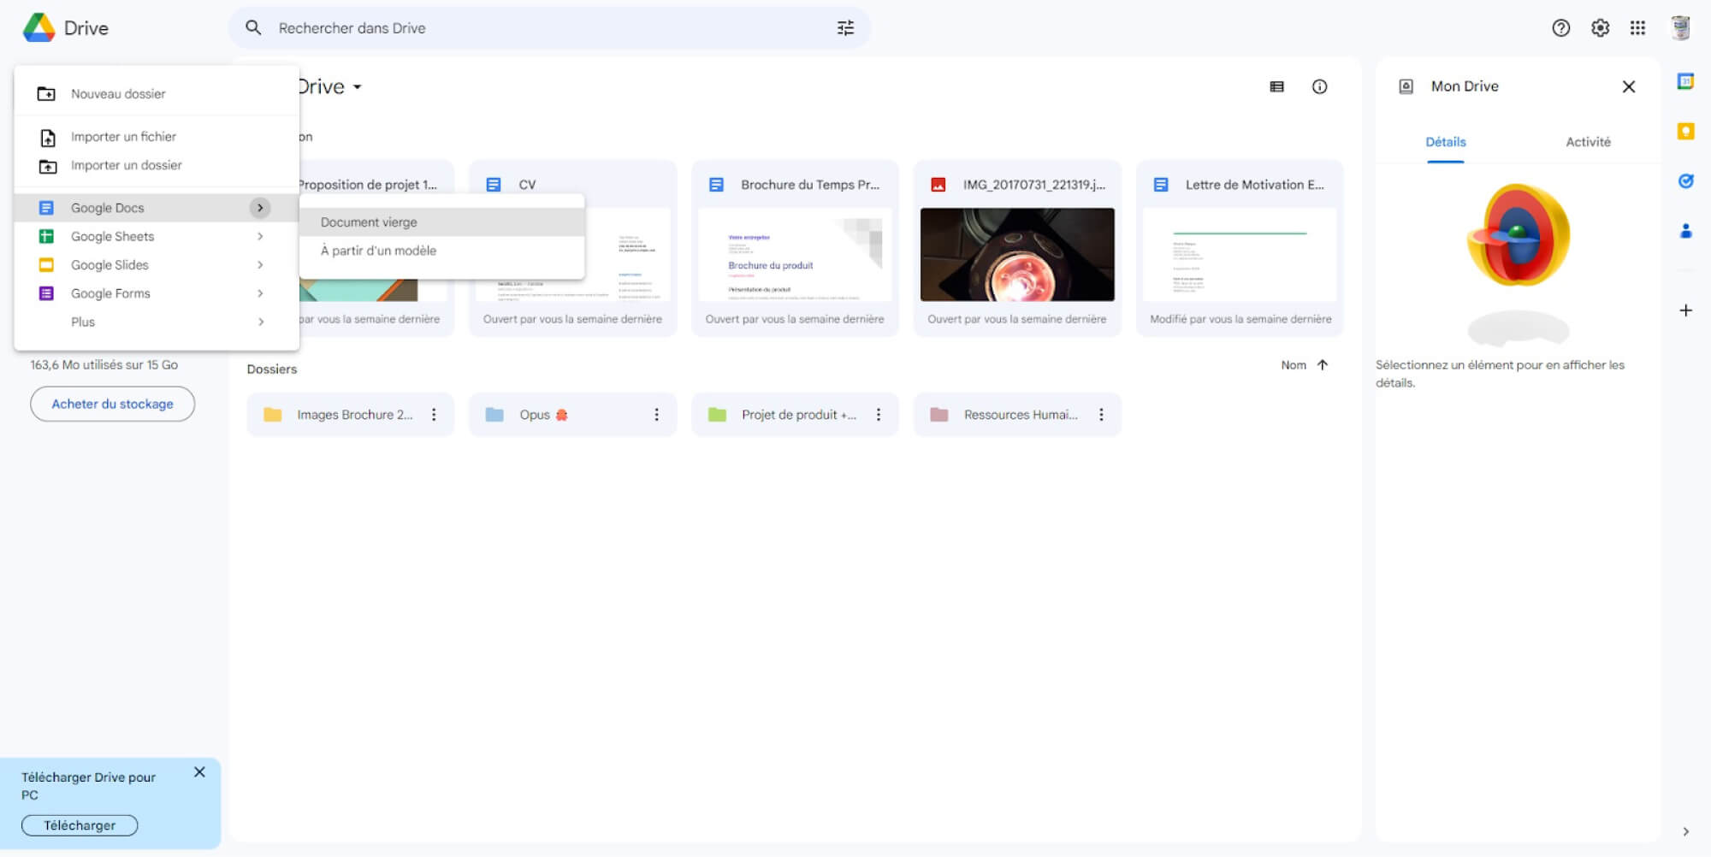
Task: Select Document vierge from the submenu
Action: pyautogui.click(x=368, y=222)
